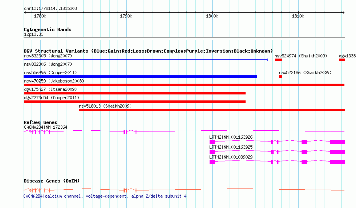Viewport: 356px width, 208px height.
Task: Click the CACNA2D4 calcium channel OMIM link
Action: 105,196
